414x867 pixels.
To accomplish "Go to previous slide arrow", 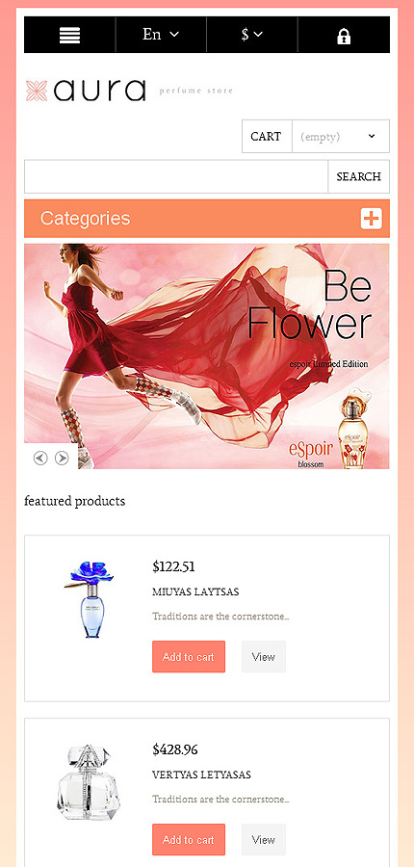I will point(40,458).
